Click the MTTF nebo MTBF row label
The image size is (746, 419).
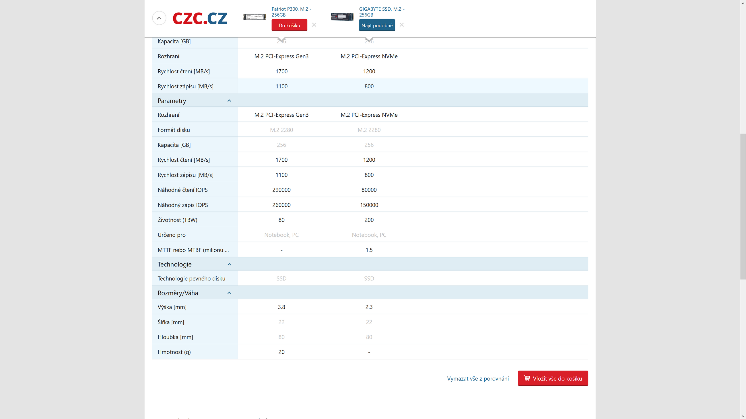click(x=193, y=250)
